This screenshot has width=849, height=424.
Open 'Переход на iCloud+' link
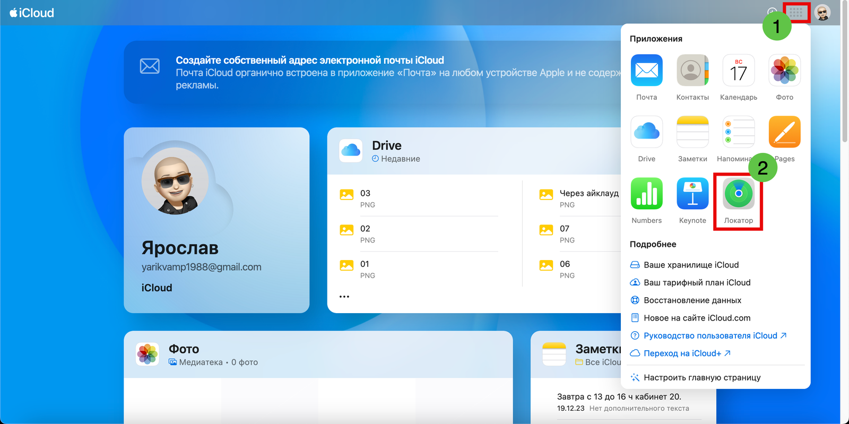point(680,353)
